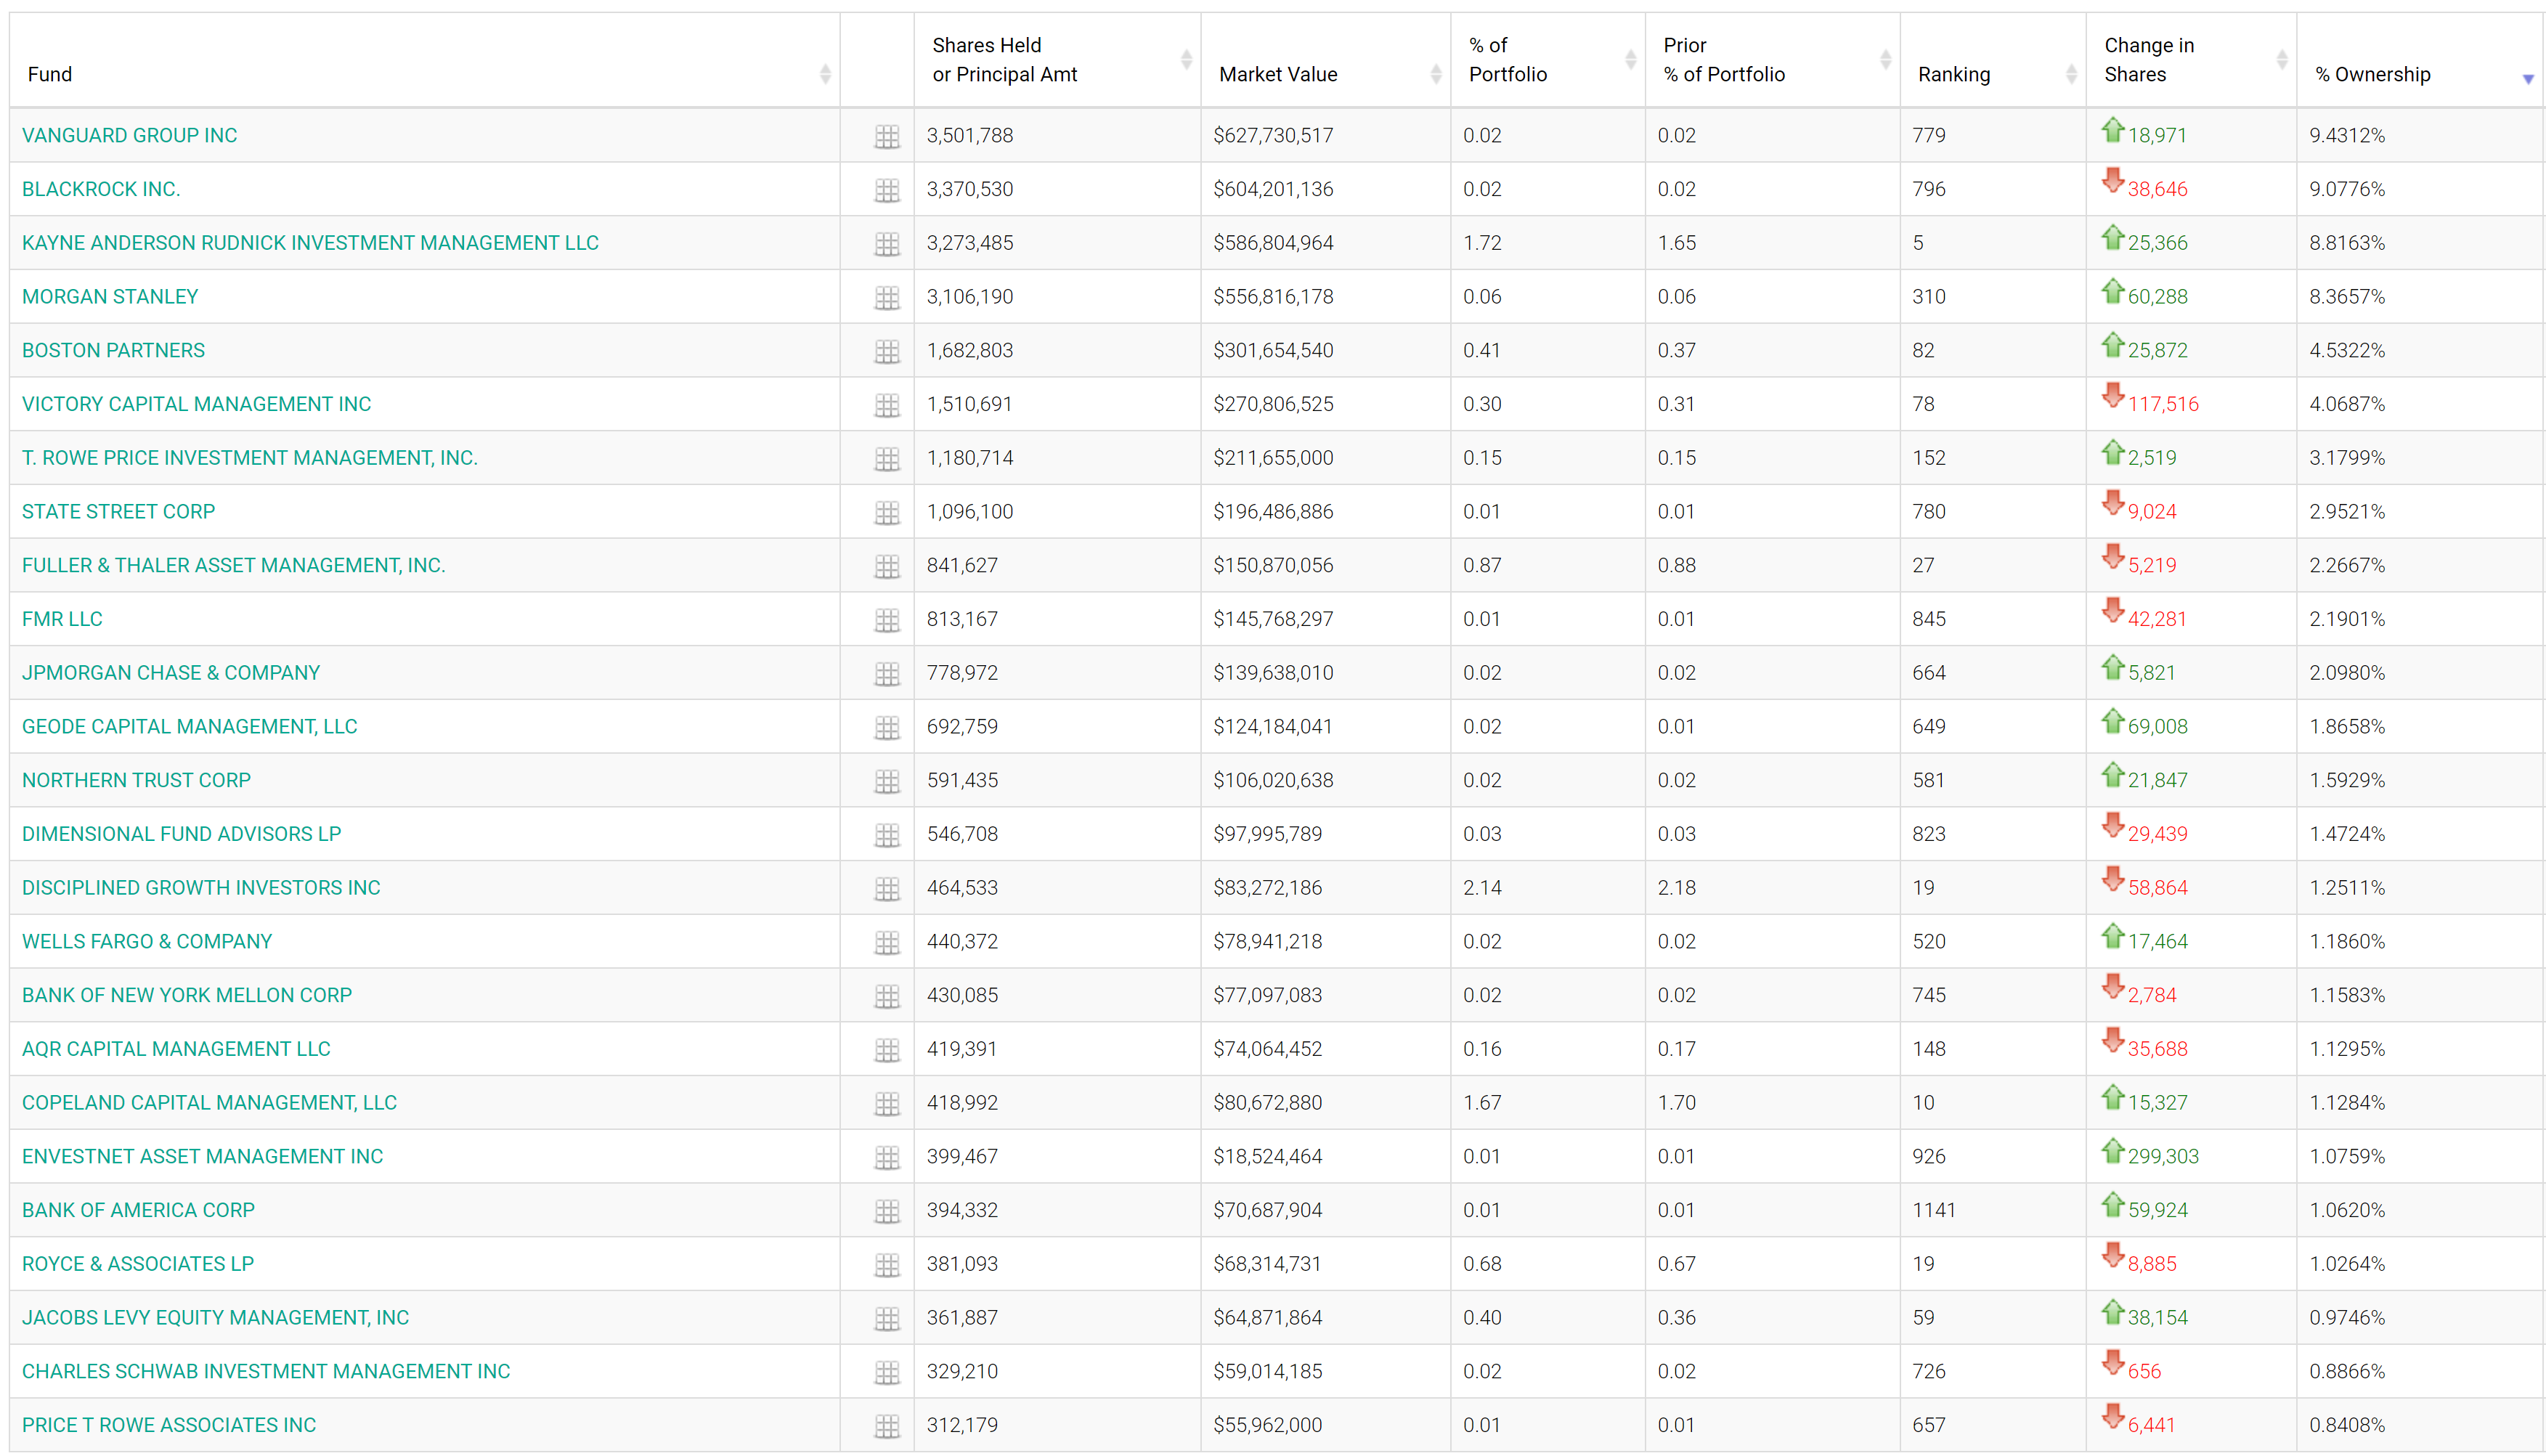2546x1456 pixels.
Task: Click grid icon beside Wells Fargo & Company
Action: click(x=887, y=942)
